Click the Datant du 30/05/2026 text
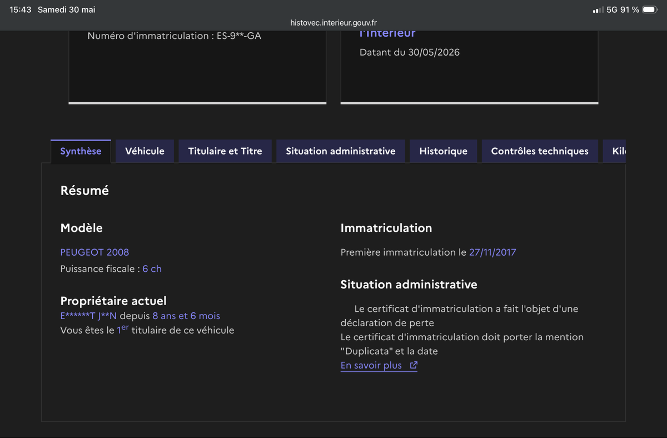Screen dimensions: 667x438 click(x=410, y=52)
